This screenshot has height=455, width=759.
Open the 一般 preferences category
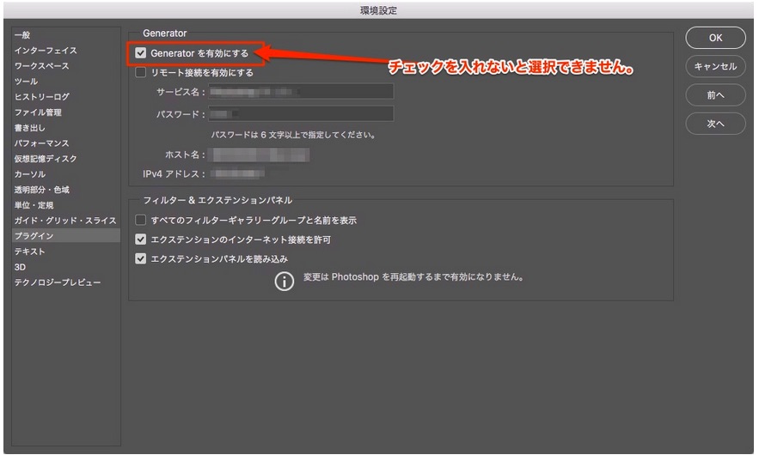click(x=22, y=35)
